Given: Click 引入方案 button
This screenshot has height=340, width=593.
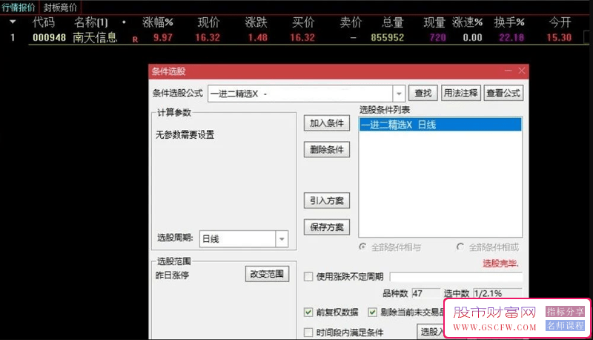Looking at the screenshot, I should [x=327, y=200].
